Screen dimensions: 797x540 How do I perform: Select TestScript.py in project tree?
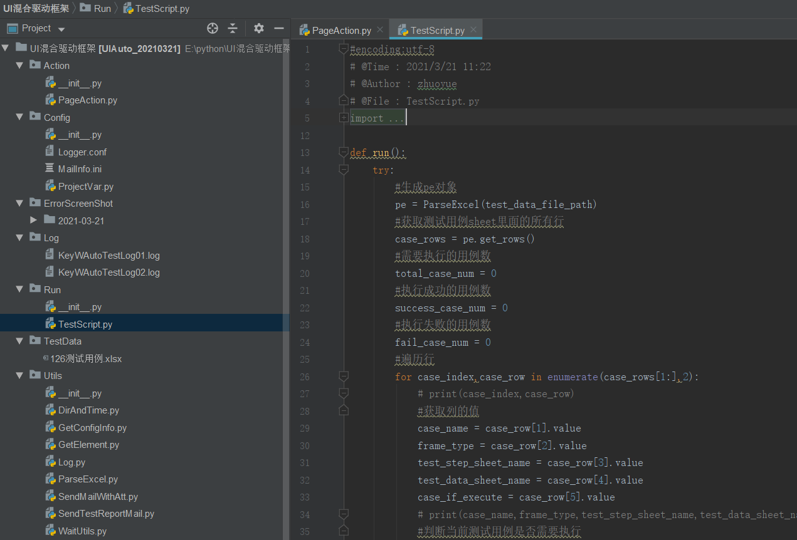pyautogui.click(x=85, y=324)
